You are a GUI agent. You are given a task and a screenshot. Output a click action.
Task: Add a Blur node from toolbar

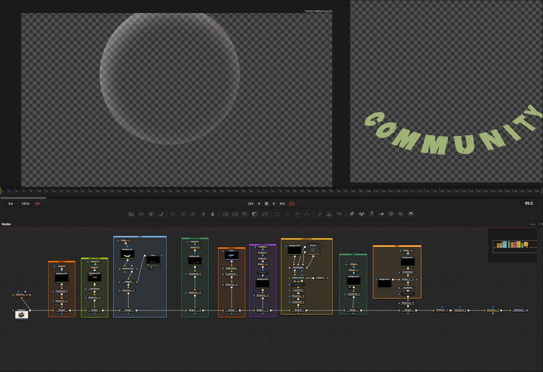213,214
